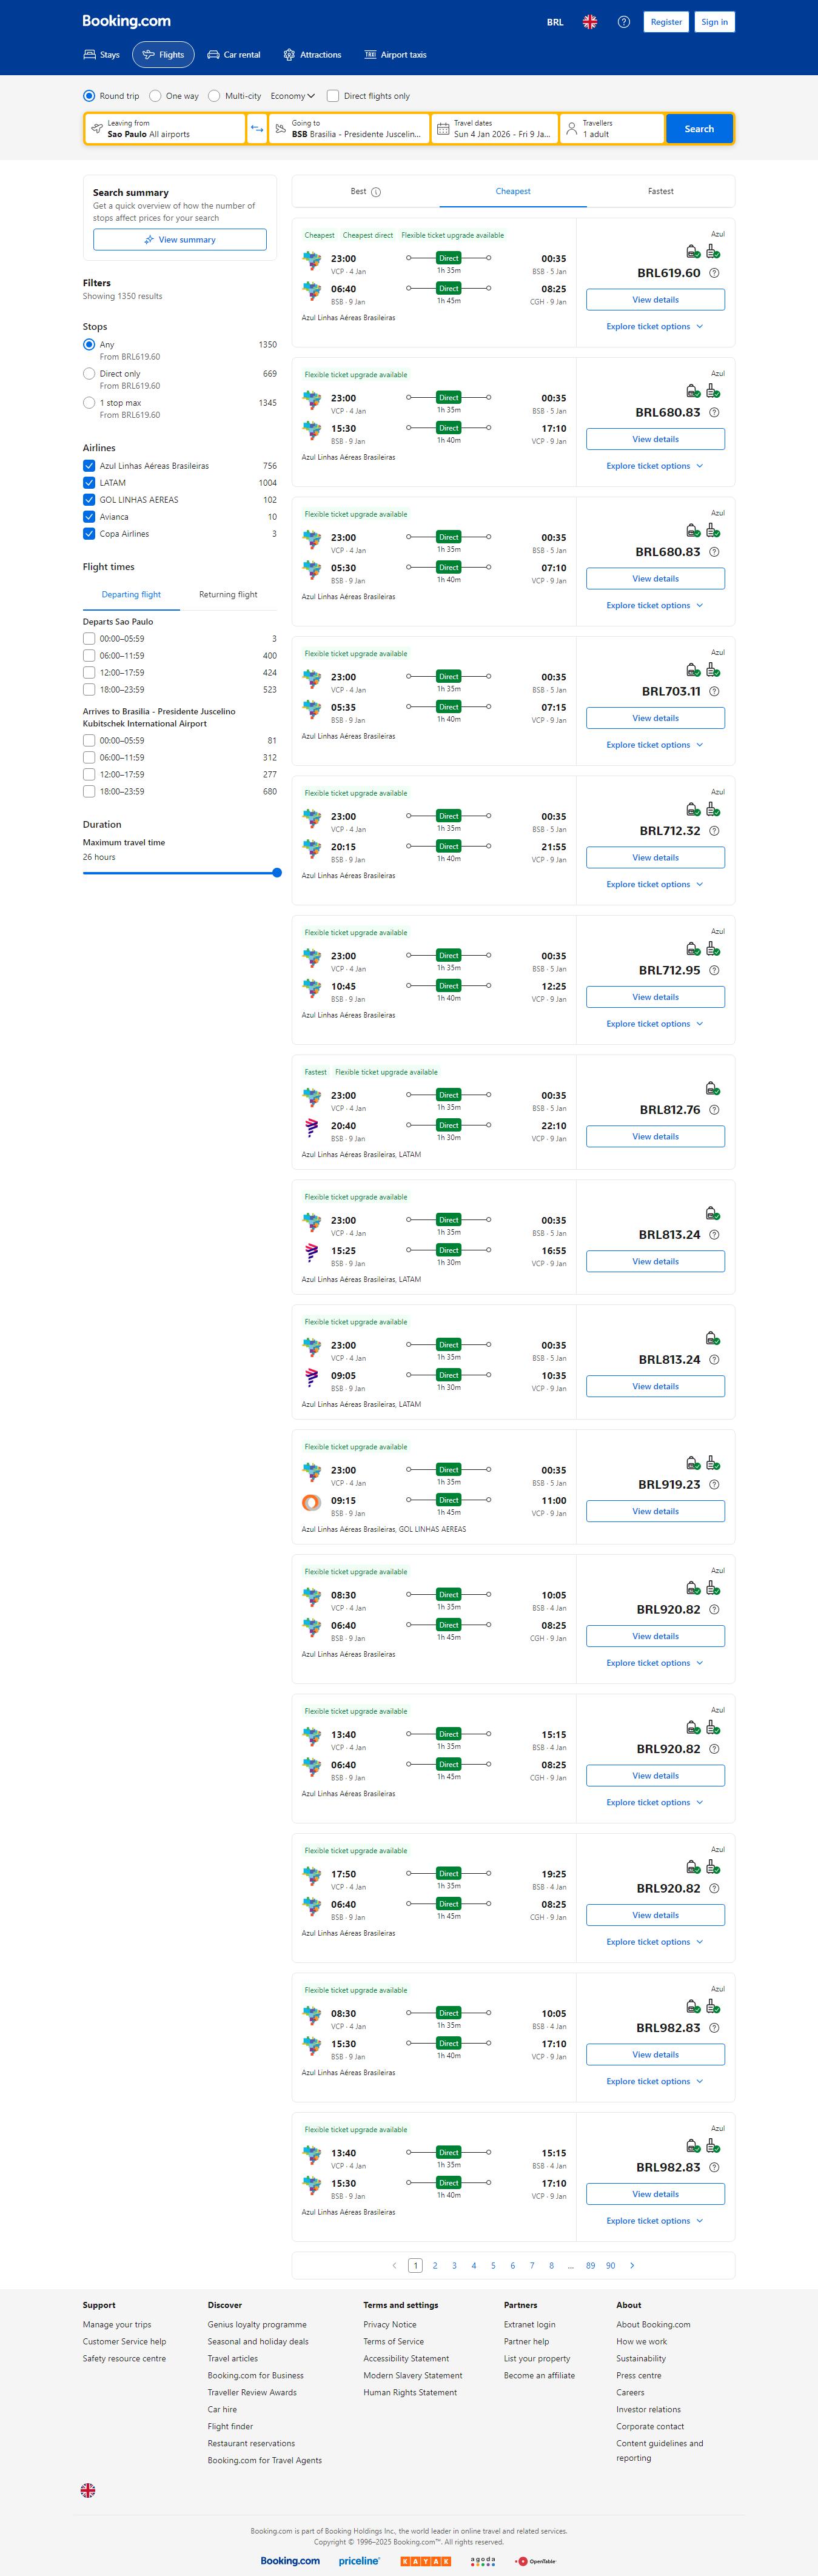Viewport: 818px width, 2576px height.
Task: Click the Leaving from Sao Paulo field
Action: tap(165, 129)
